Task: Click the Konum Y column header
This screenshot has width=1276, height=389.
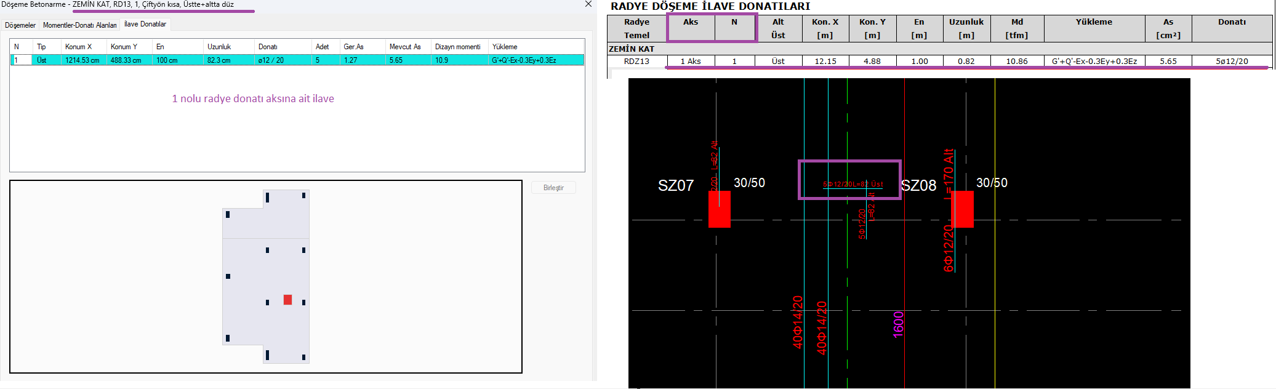Action: point(129,47)
